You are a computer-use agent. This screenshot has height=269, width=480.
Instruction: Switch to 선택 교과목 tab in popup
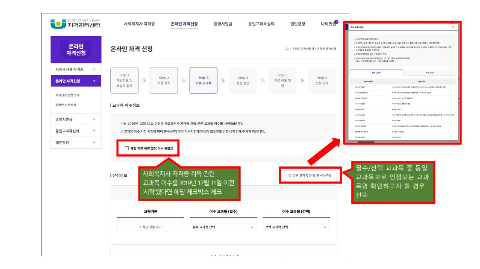pos(430,73)
